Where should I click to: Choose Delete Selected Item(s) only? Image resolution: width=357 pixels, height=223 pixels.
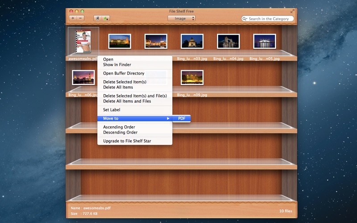coord(135,82)
